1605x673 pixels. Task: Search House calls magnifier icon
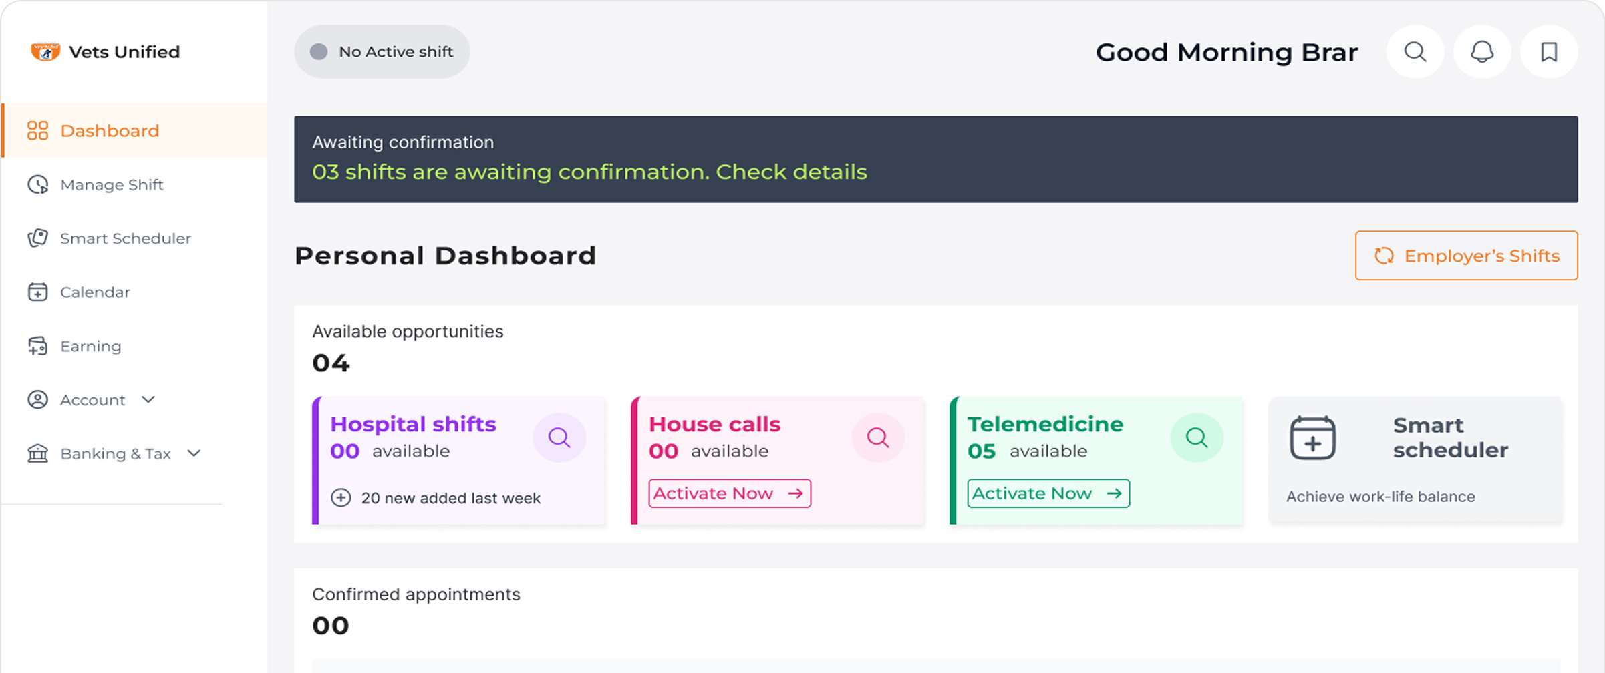coord(877,438)
